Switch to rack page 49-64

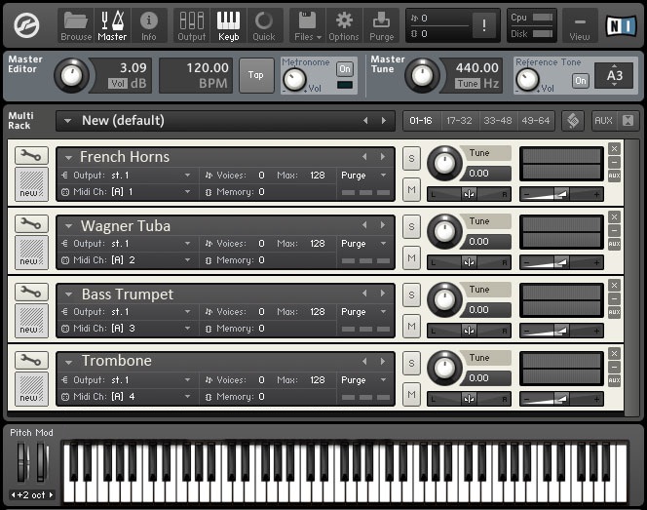click(536, 121)
